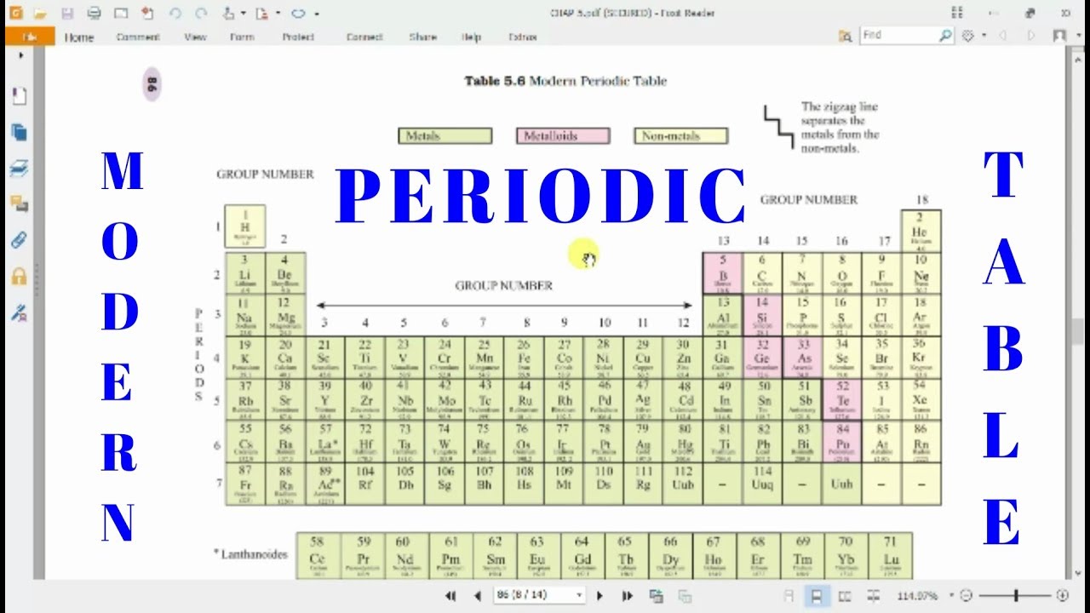Click the previous view icon in status bar
This screenshot has width=1090, height=613.
(656, 596)
